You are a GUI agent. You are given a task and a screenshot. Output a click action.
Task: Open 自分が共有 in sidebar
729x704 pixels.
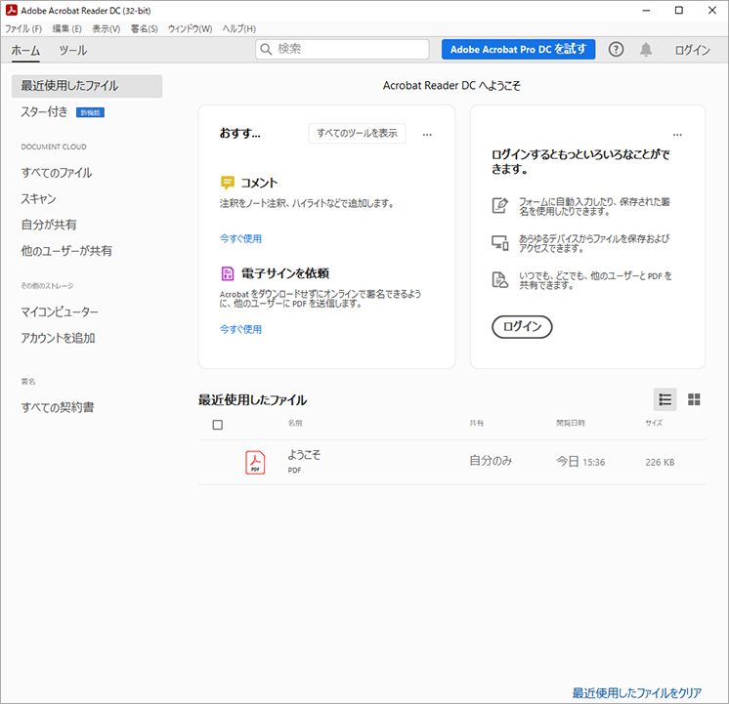(49, 225)
